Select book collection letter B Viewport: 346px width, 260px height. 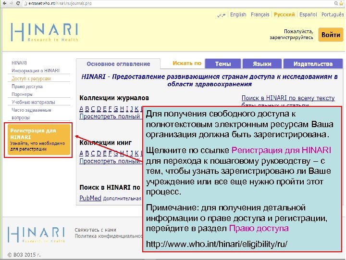[x=87, y=153]
